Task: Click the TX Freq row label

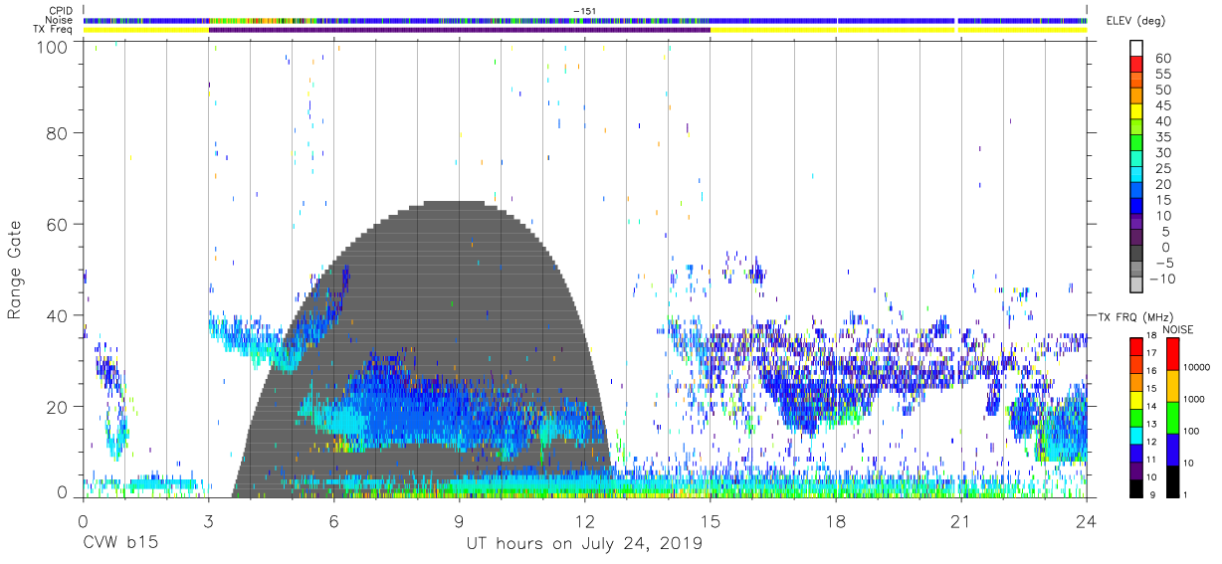Action: [x=55, y=29]
